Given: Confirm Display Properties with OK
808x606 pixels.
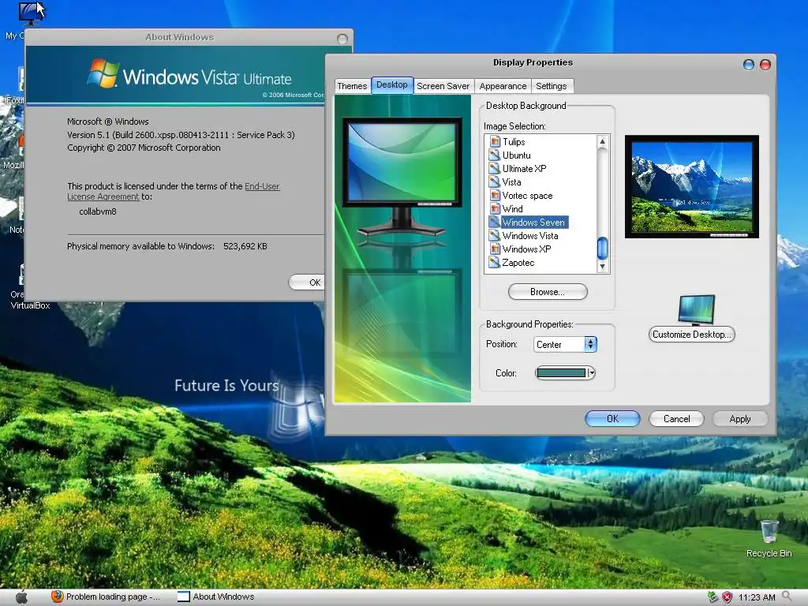Looking at the screenshot, I should coord(612,419).
